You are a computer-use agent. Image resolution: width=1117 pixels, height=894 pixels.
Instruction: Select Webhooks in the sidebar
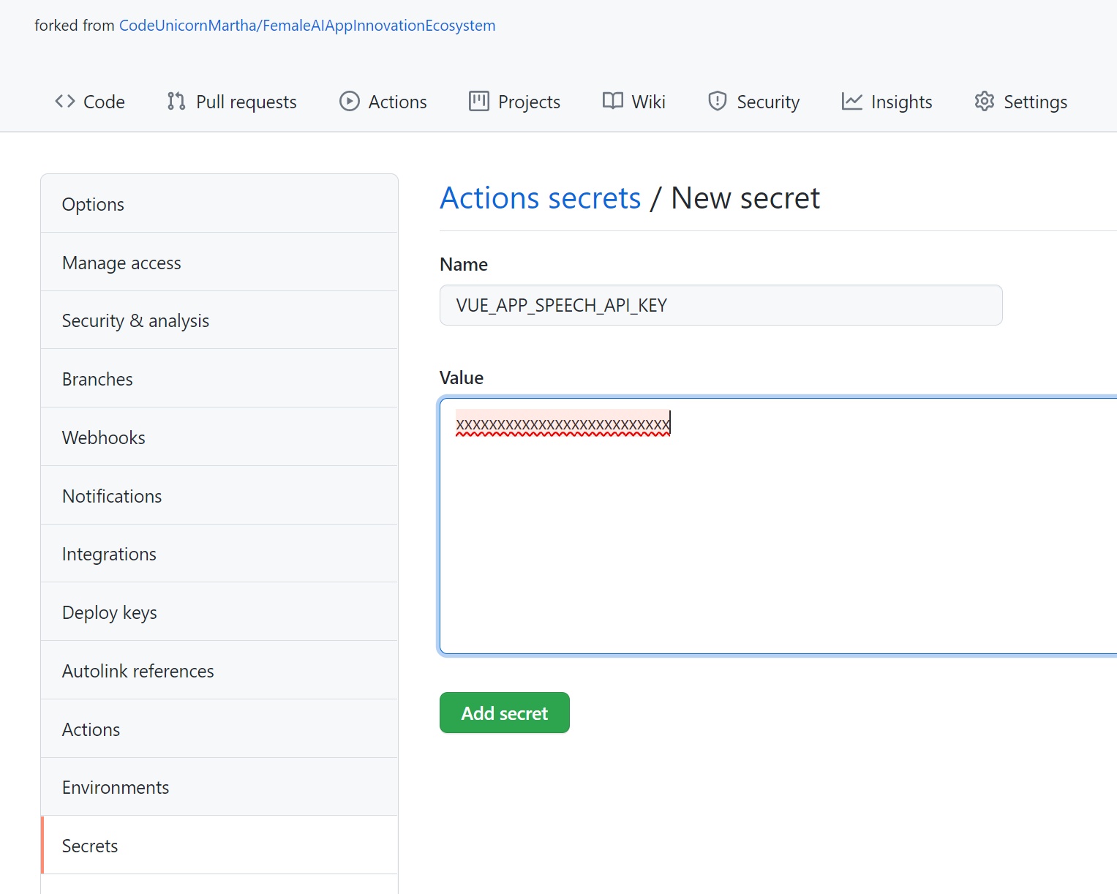point(103,437)
